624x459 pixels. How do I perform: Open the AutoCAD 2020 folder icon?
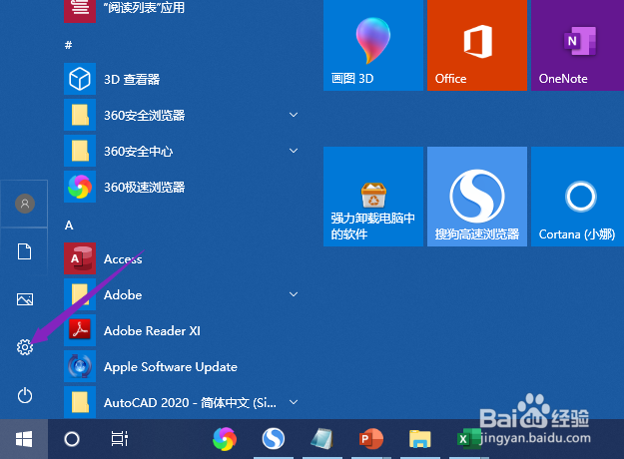[80, 402]
